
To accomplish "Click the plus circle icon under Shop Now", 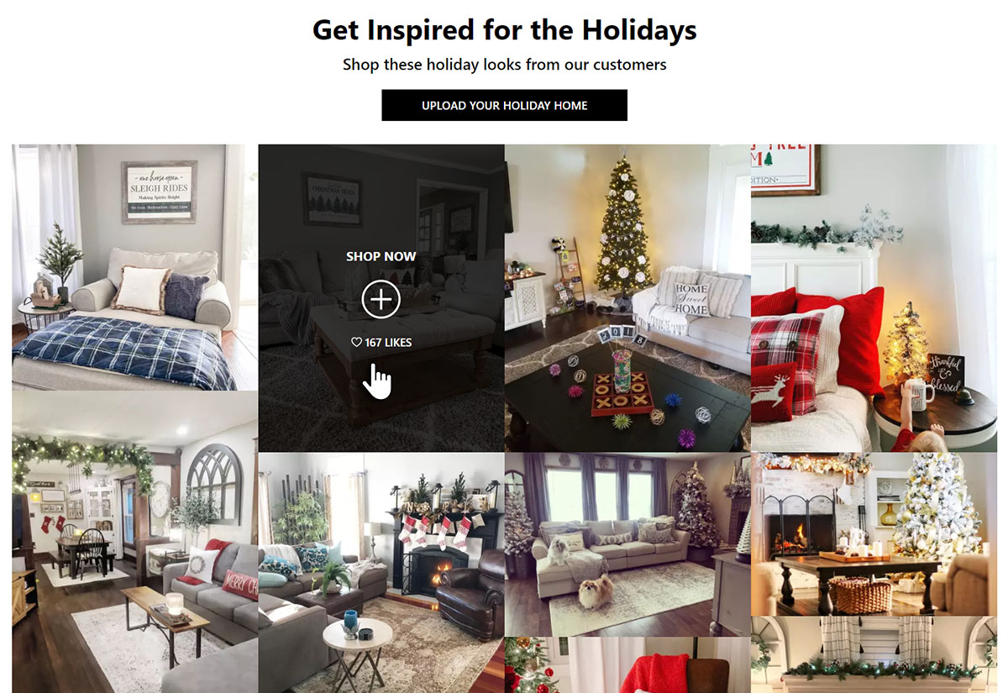I will (x=381, y=299).
